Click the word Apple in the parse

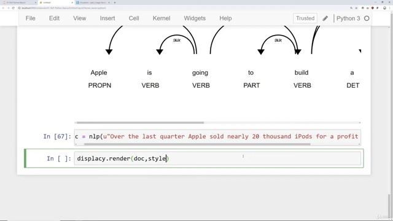[x=99, y=72]
